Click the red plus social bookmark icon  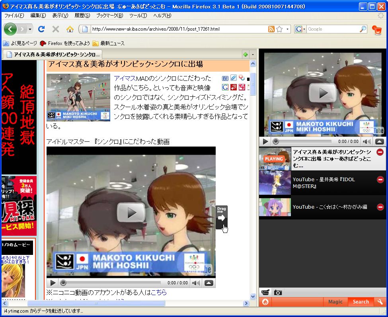pos(233,87)
